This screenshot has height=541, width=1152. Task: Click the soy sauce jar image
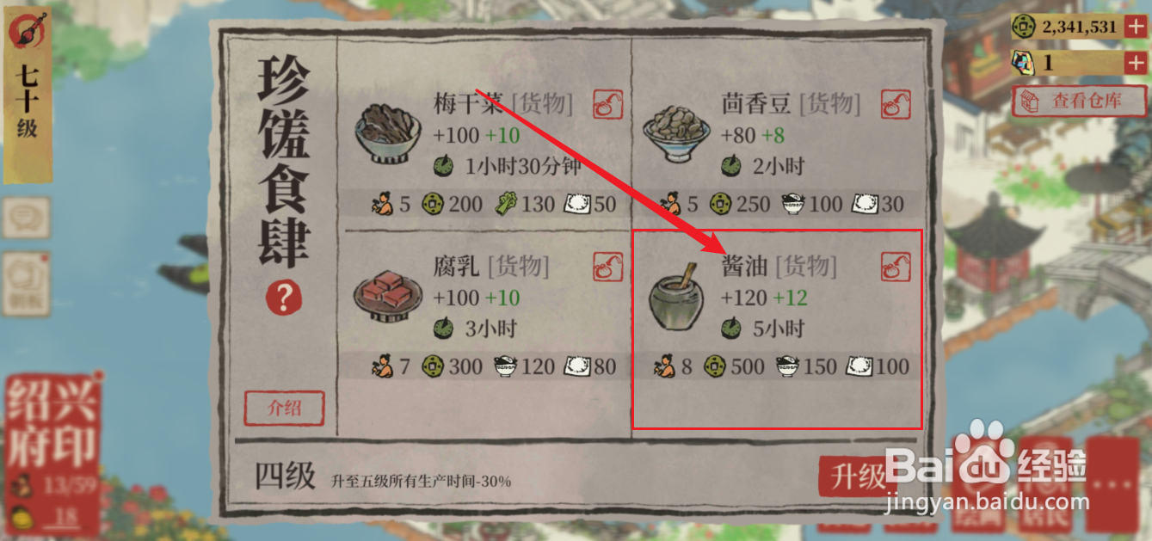point(675,298)
